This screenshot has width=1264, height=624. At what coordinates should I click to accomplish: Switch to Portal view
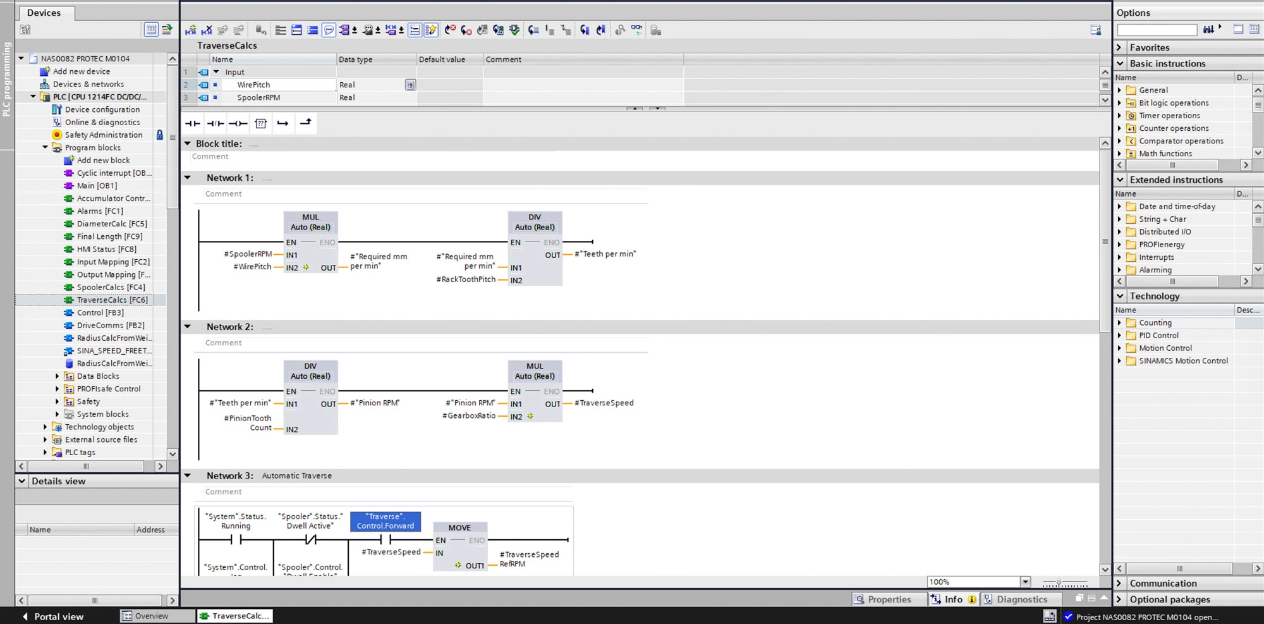[54, 616]
